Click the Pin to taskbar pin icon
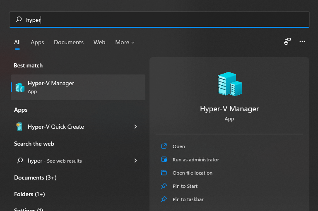This screenshot has width=318, height=211. click(x=164, y=199)
